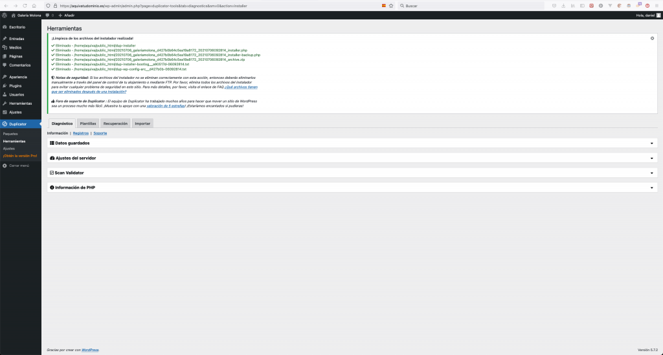663x355 pixels.
Task: Click Galería Molona site name in admin bar
Action: (26, 16)
